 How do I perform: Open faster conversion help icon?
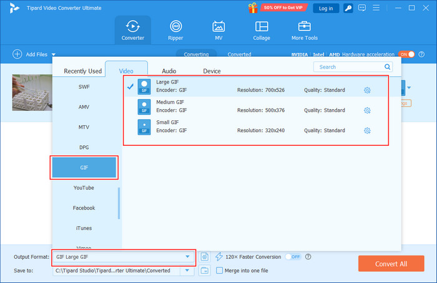(308, 257)
